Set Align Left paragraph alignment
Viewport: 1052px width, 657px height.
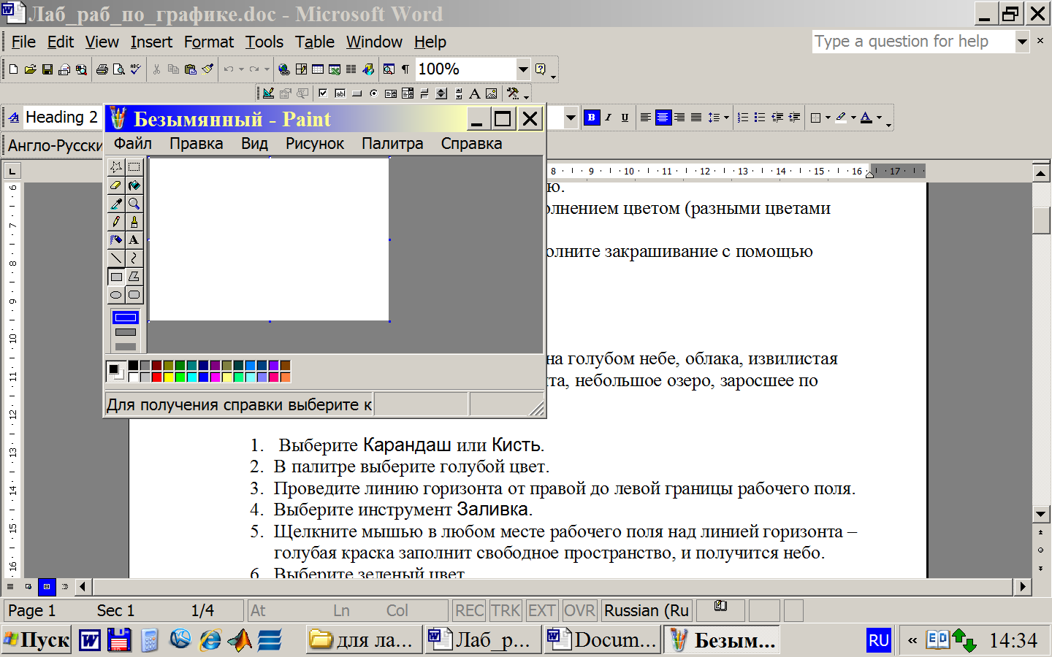[x=646, y=118]
